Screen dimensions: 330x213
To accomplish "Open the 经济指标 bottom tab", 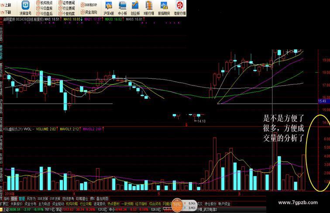I will [x=141, y=204].
